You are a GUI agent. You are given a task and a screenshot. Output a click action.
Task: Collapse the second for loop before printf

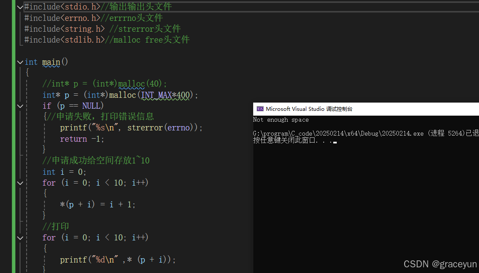tap(20, 238)
